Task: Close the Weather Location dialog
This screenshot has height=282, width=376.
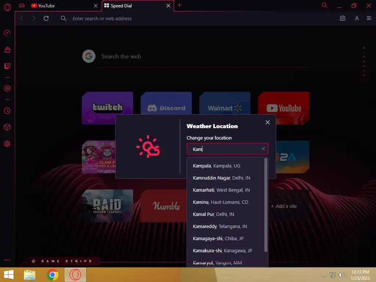Action: point(268,122)
